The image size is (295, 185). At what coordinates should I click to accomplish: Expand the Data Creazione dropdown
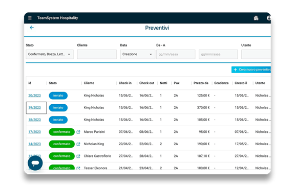[x=138, y=54]
